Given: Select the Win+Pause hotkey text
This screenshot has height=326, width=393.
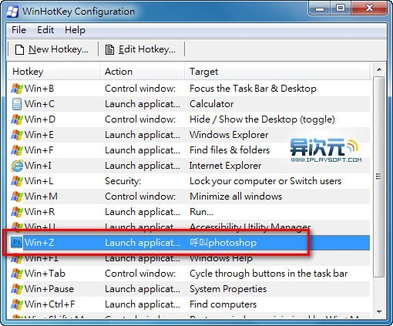Looking at the screenshot, I should pyautogui.click(x=49, y=289).
